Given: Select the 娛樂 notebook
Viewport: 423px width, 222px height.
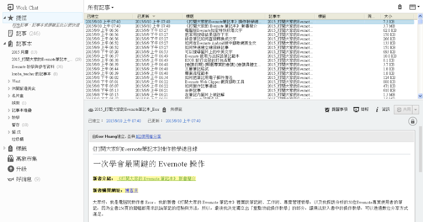Looking at the screenshot, I should [19, 103].
